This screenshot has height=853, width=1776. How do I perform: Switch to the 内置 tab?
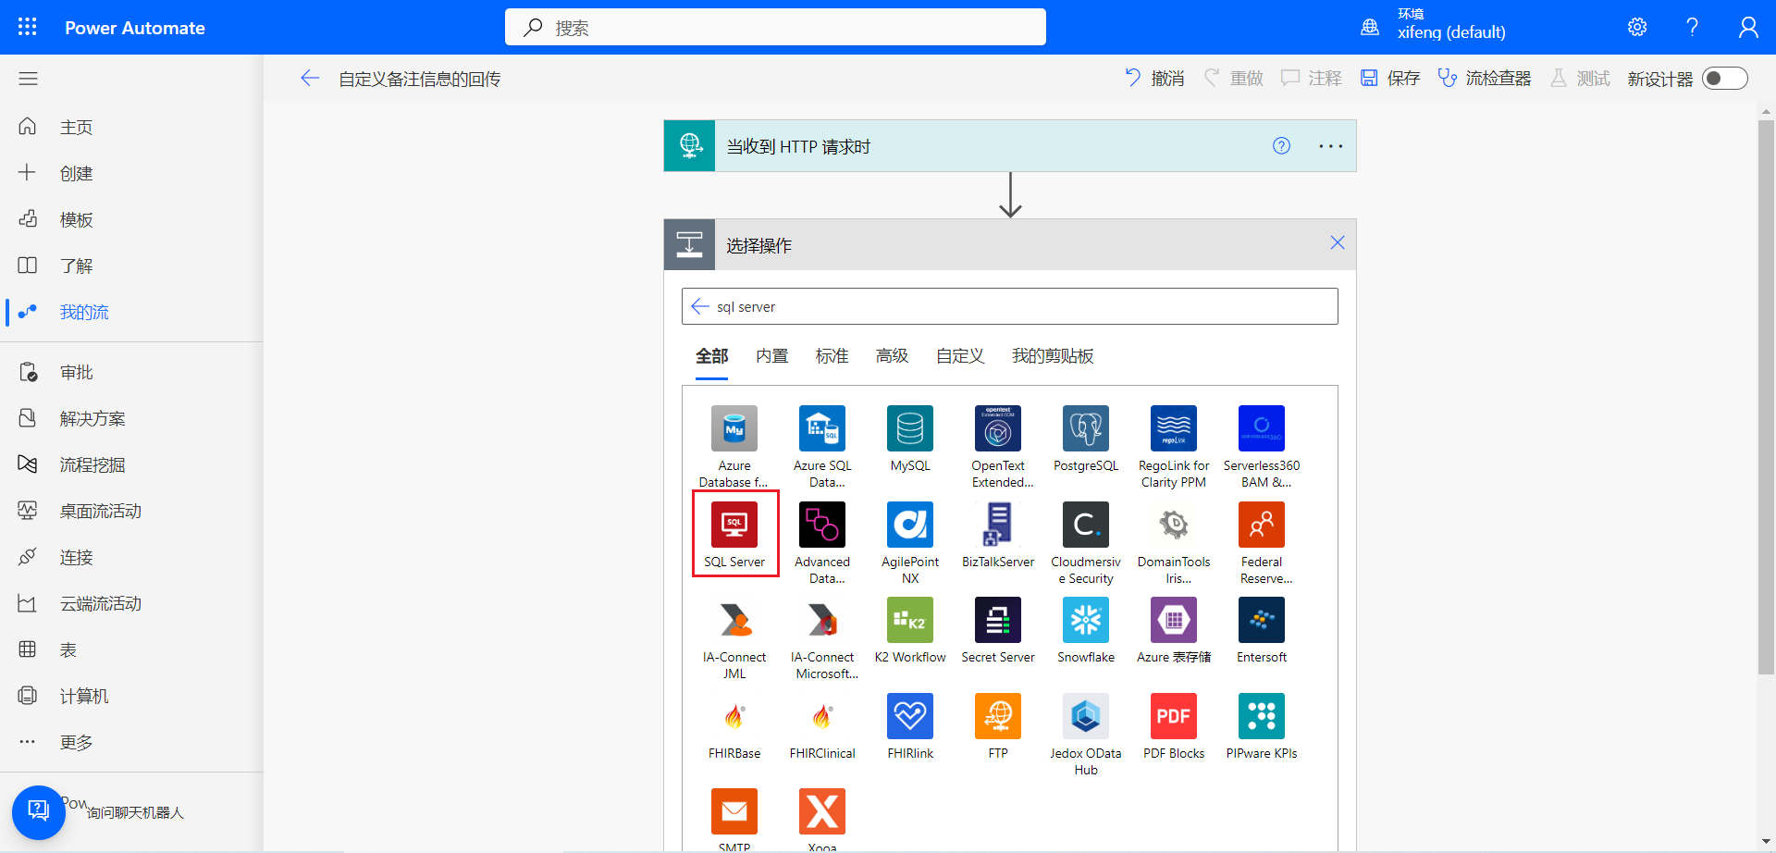pos(772,356)
